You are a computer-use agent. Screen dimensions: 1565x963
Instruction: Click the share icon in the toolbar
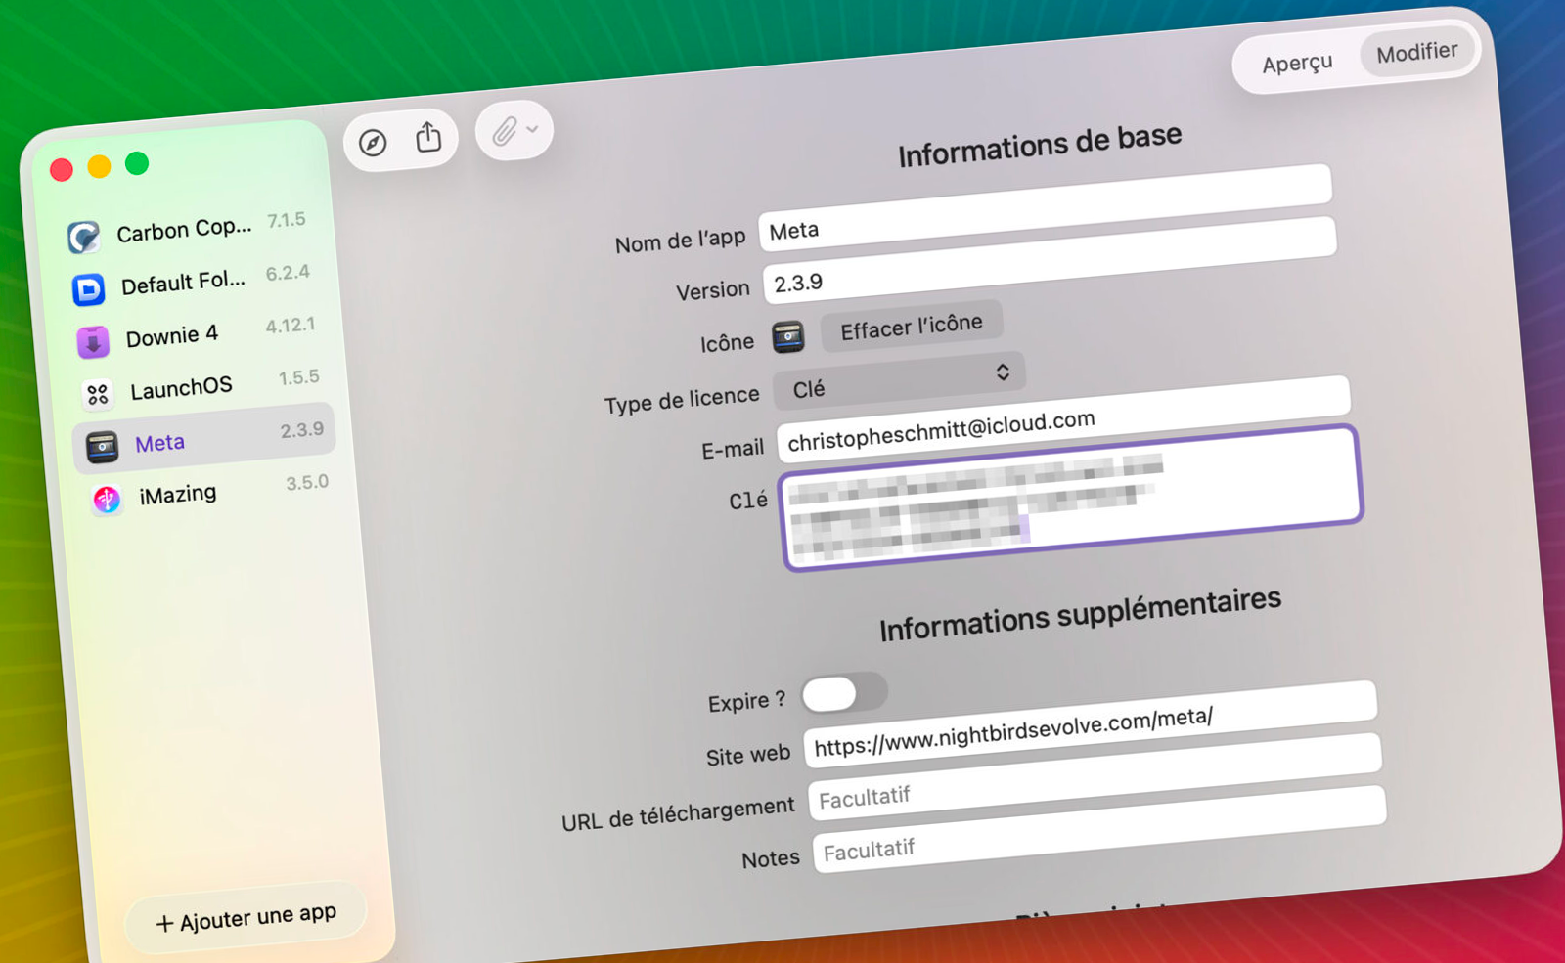(x=428, y=137)
